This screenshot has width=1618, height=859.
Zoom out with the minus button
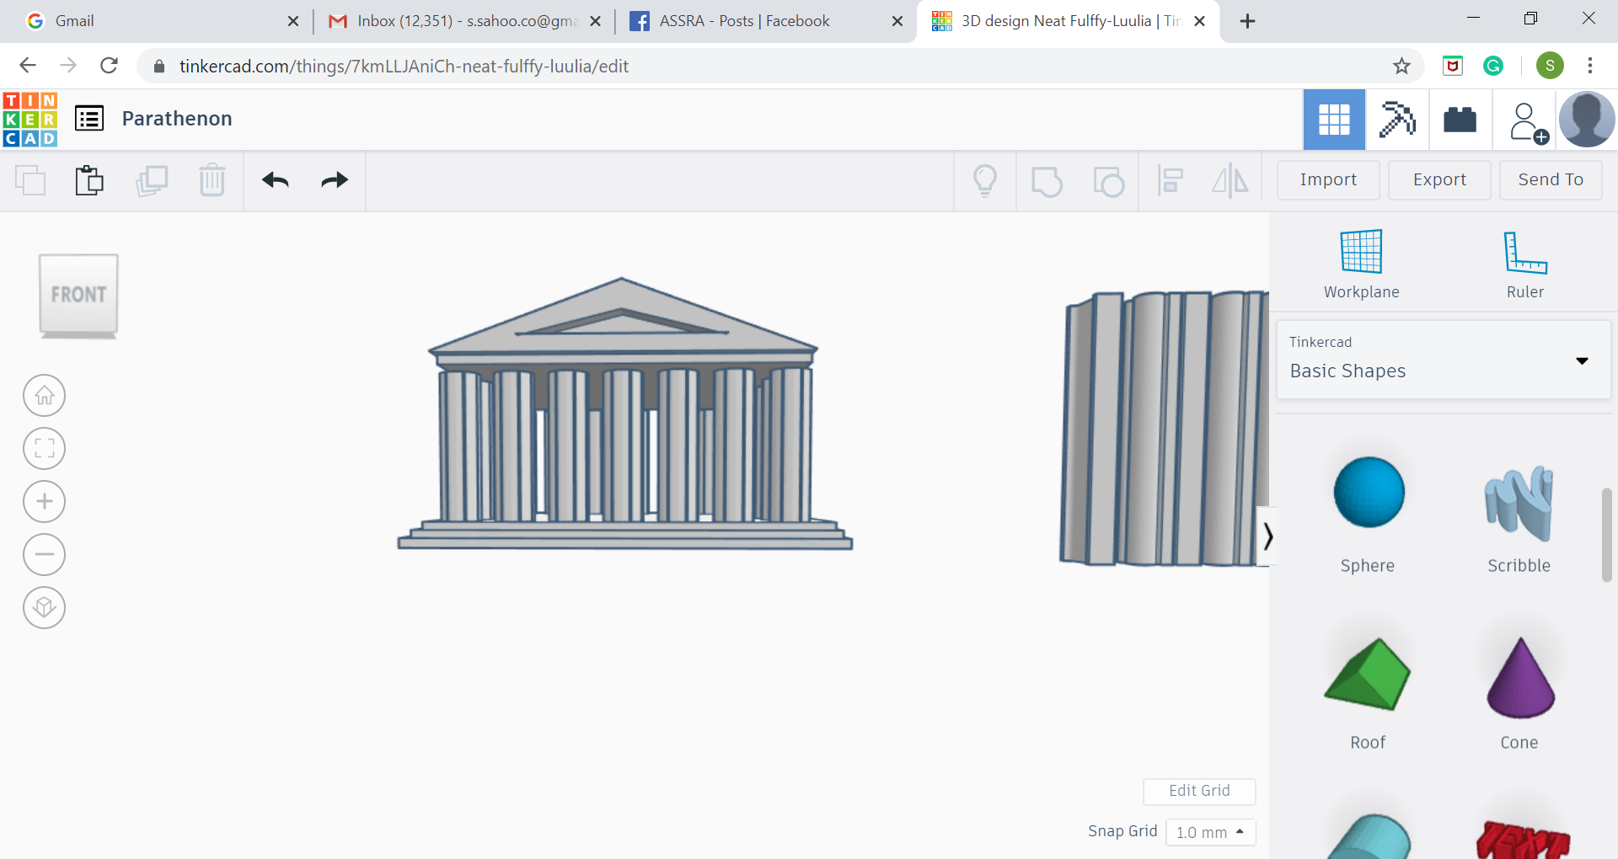(45, 554)
